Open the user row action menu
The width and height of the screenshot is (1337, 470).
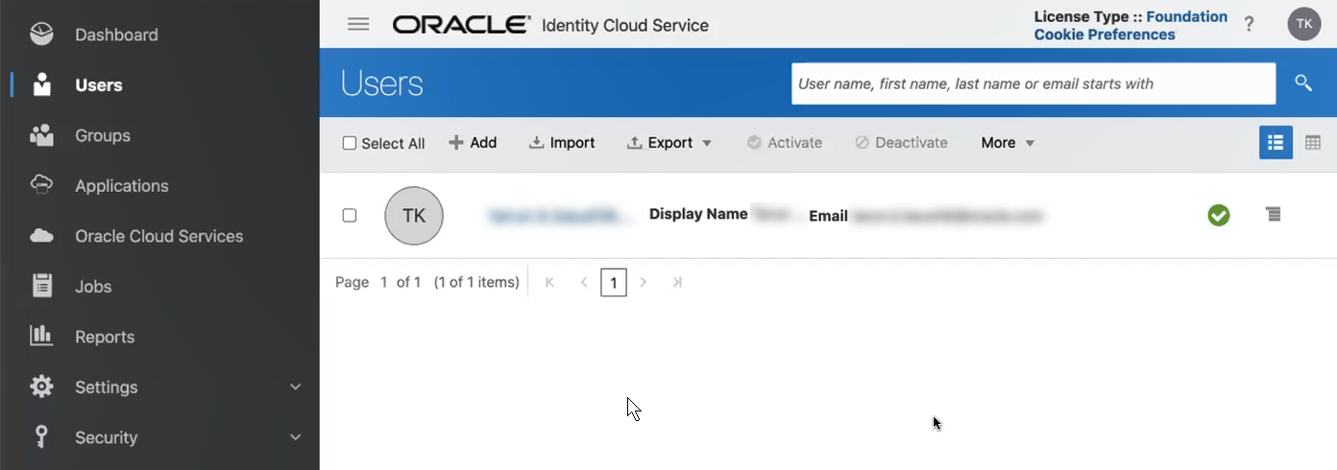pos(1274,214)
